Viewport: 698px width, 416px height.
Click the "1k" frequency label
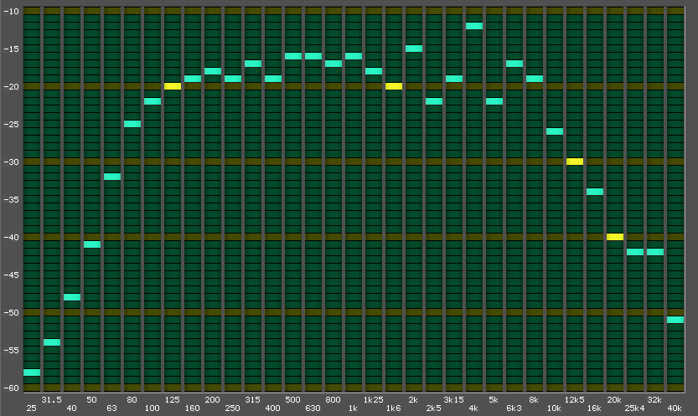(353, 408)
